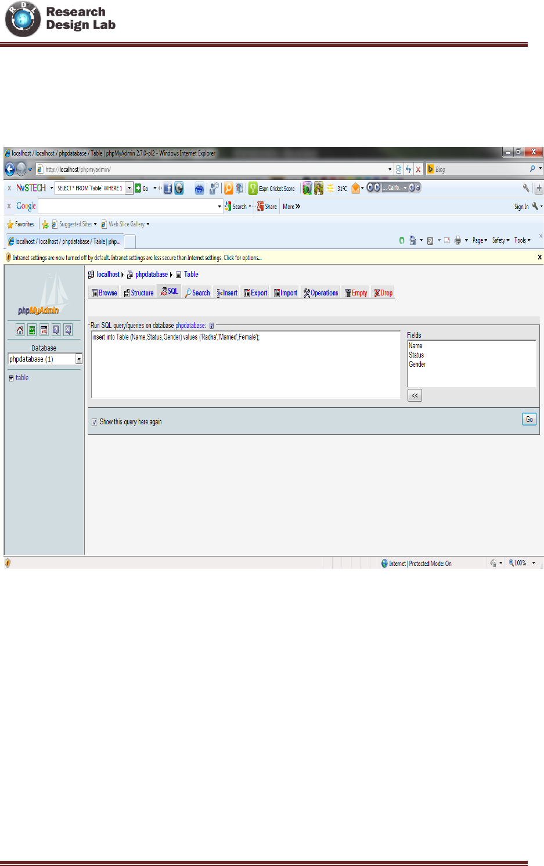This screenshot has height=866, width=544.
Task: Click the browser Back arrow button
Action: [x=10, y=169]
